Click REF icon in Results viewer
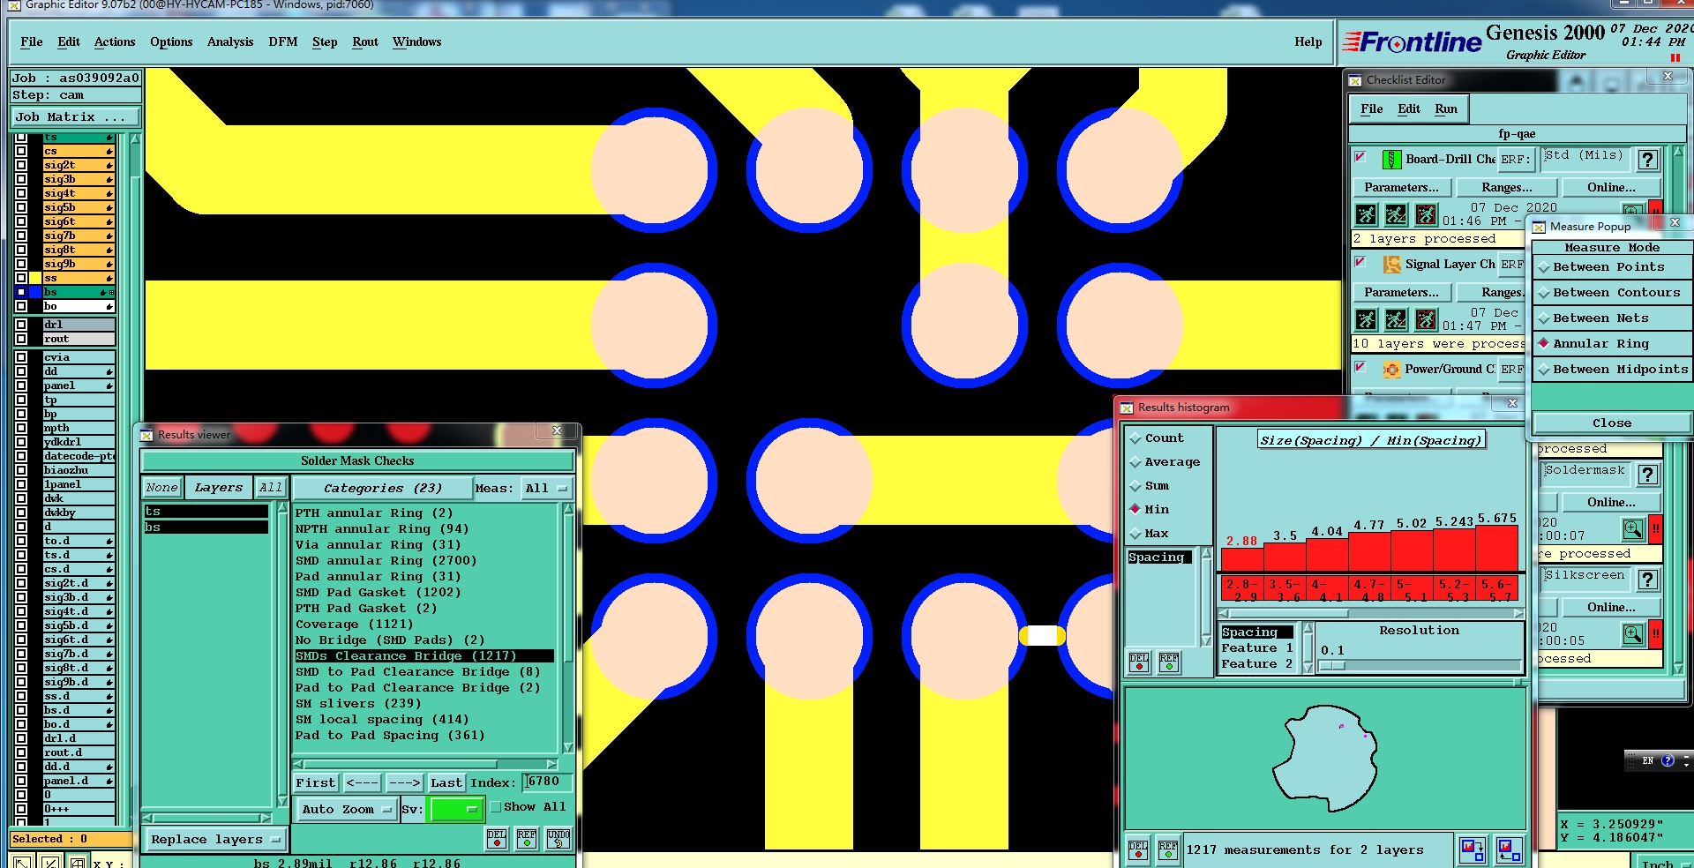 527,839
